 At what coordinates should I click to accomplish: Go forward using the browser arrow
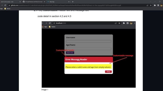2,5
